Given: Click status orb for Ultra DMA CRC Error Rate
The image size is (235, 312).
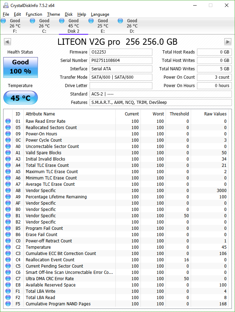Looking at the screenshot, I should click(8, 278).
